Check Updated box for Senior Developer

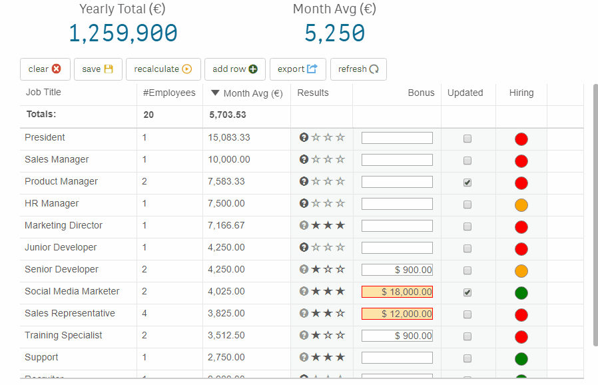[x=467, y=270]
